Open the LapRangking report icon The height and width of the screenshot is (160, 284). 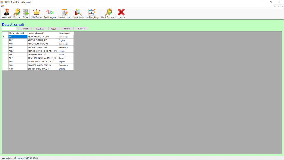[92, 12]
